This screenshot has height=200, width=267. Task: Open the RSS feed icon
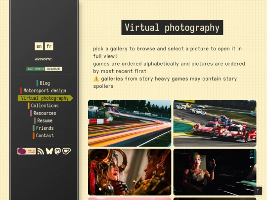41,151
